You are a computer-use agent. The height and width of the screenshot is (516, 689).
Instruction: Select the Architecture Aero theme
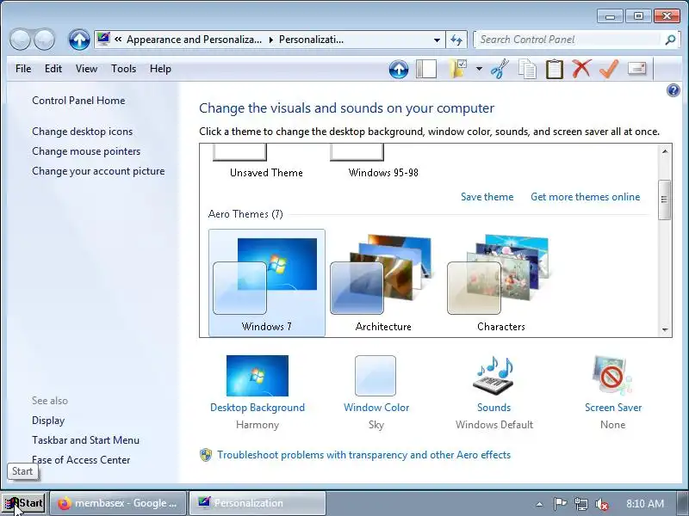[x=383, y=283]
